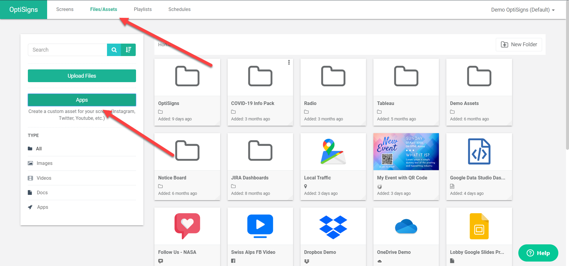Click the OneDrive Demo name text

pyautogui.click(x=394, y=252)
